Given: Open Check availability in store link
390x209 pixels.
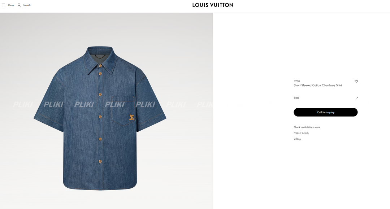Looking at the screenshot, I should coord(307,127).
